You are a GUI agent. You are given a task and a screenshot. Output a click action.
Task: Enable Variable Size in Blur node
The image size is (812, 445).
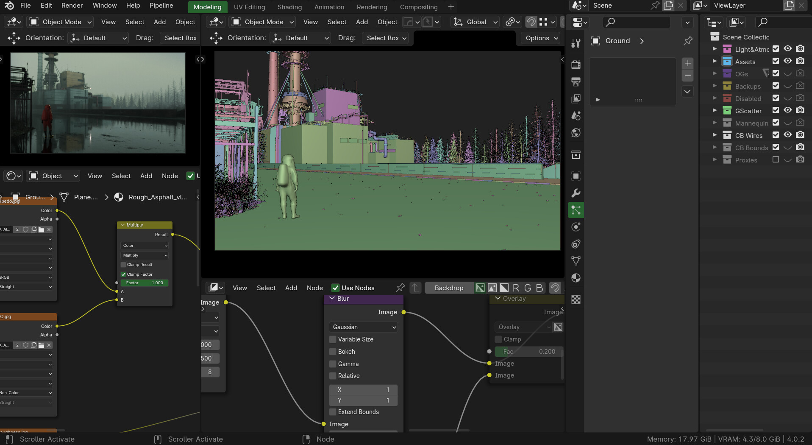point(333,339)
